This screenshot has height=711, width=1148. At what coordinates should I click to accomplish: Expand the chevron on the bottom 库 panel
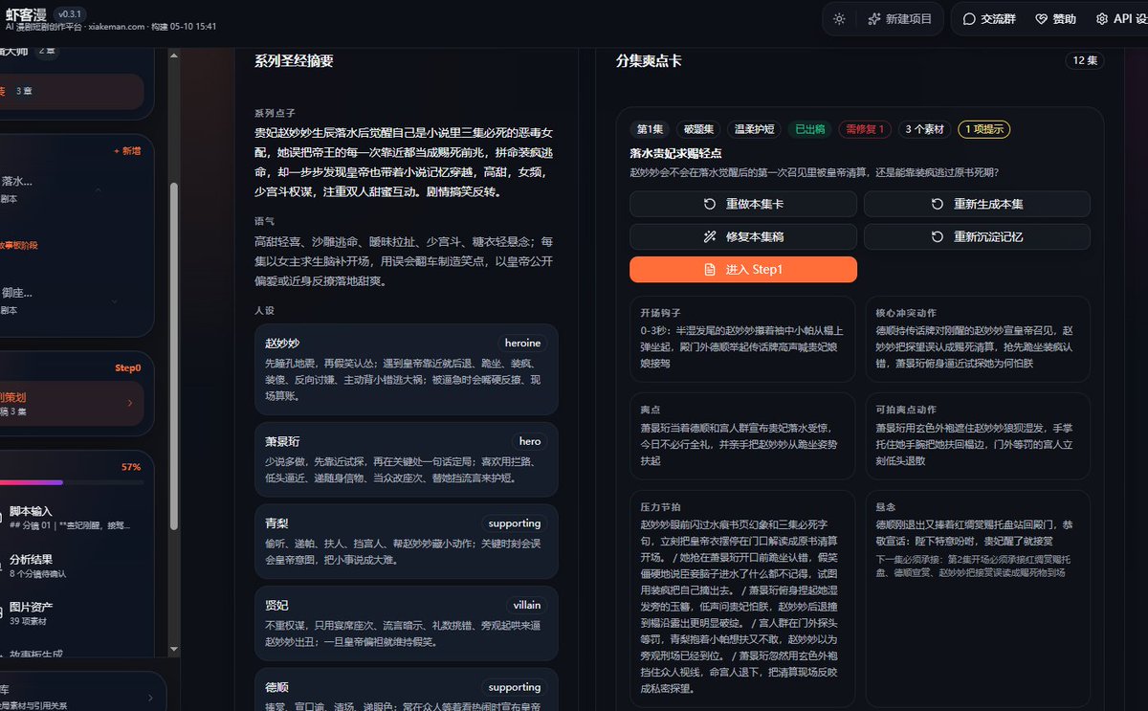150,700
